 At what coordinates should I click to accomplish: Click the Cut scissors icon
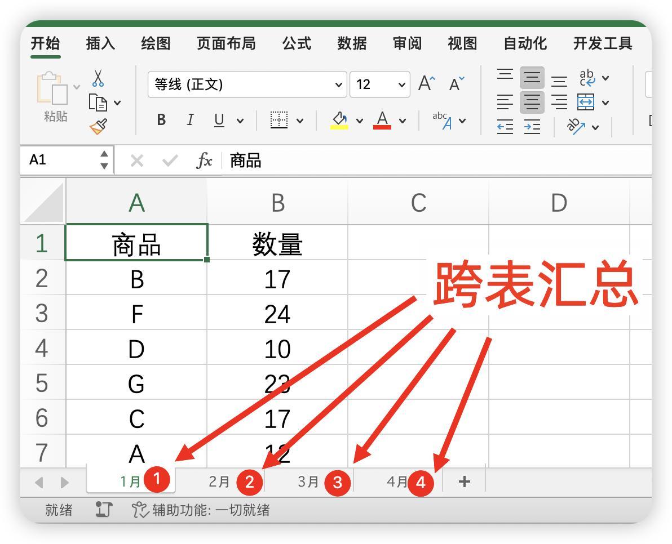(98, 78)
